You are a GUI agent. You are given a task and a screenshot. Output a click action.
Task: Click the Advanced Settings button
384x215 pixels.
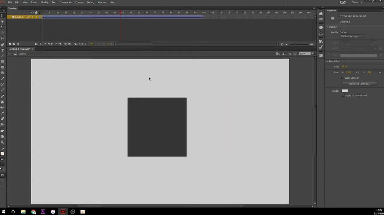(x=359, y=84)
